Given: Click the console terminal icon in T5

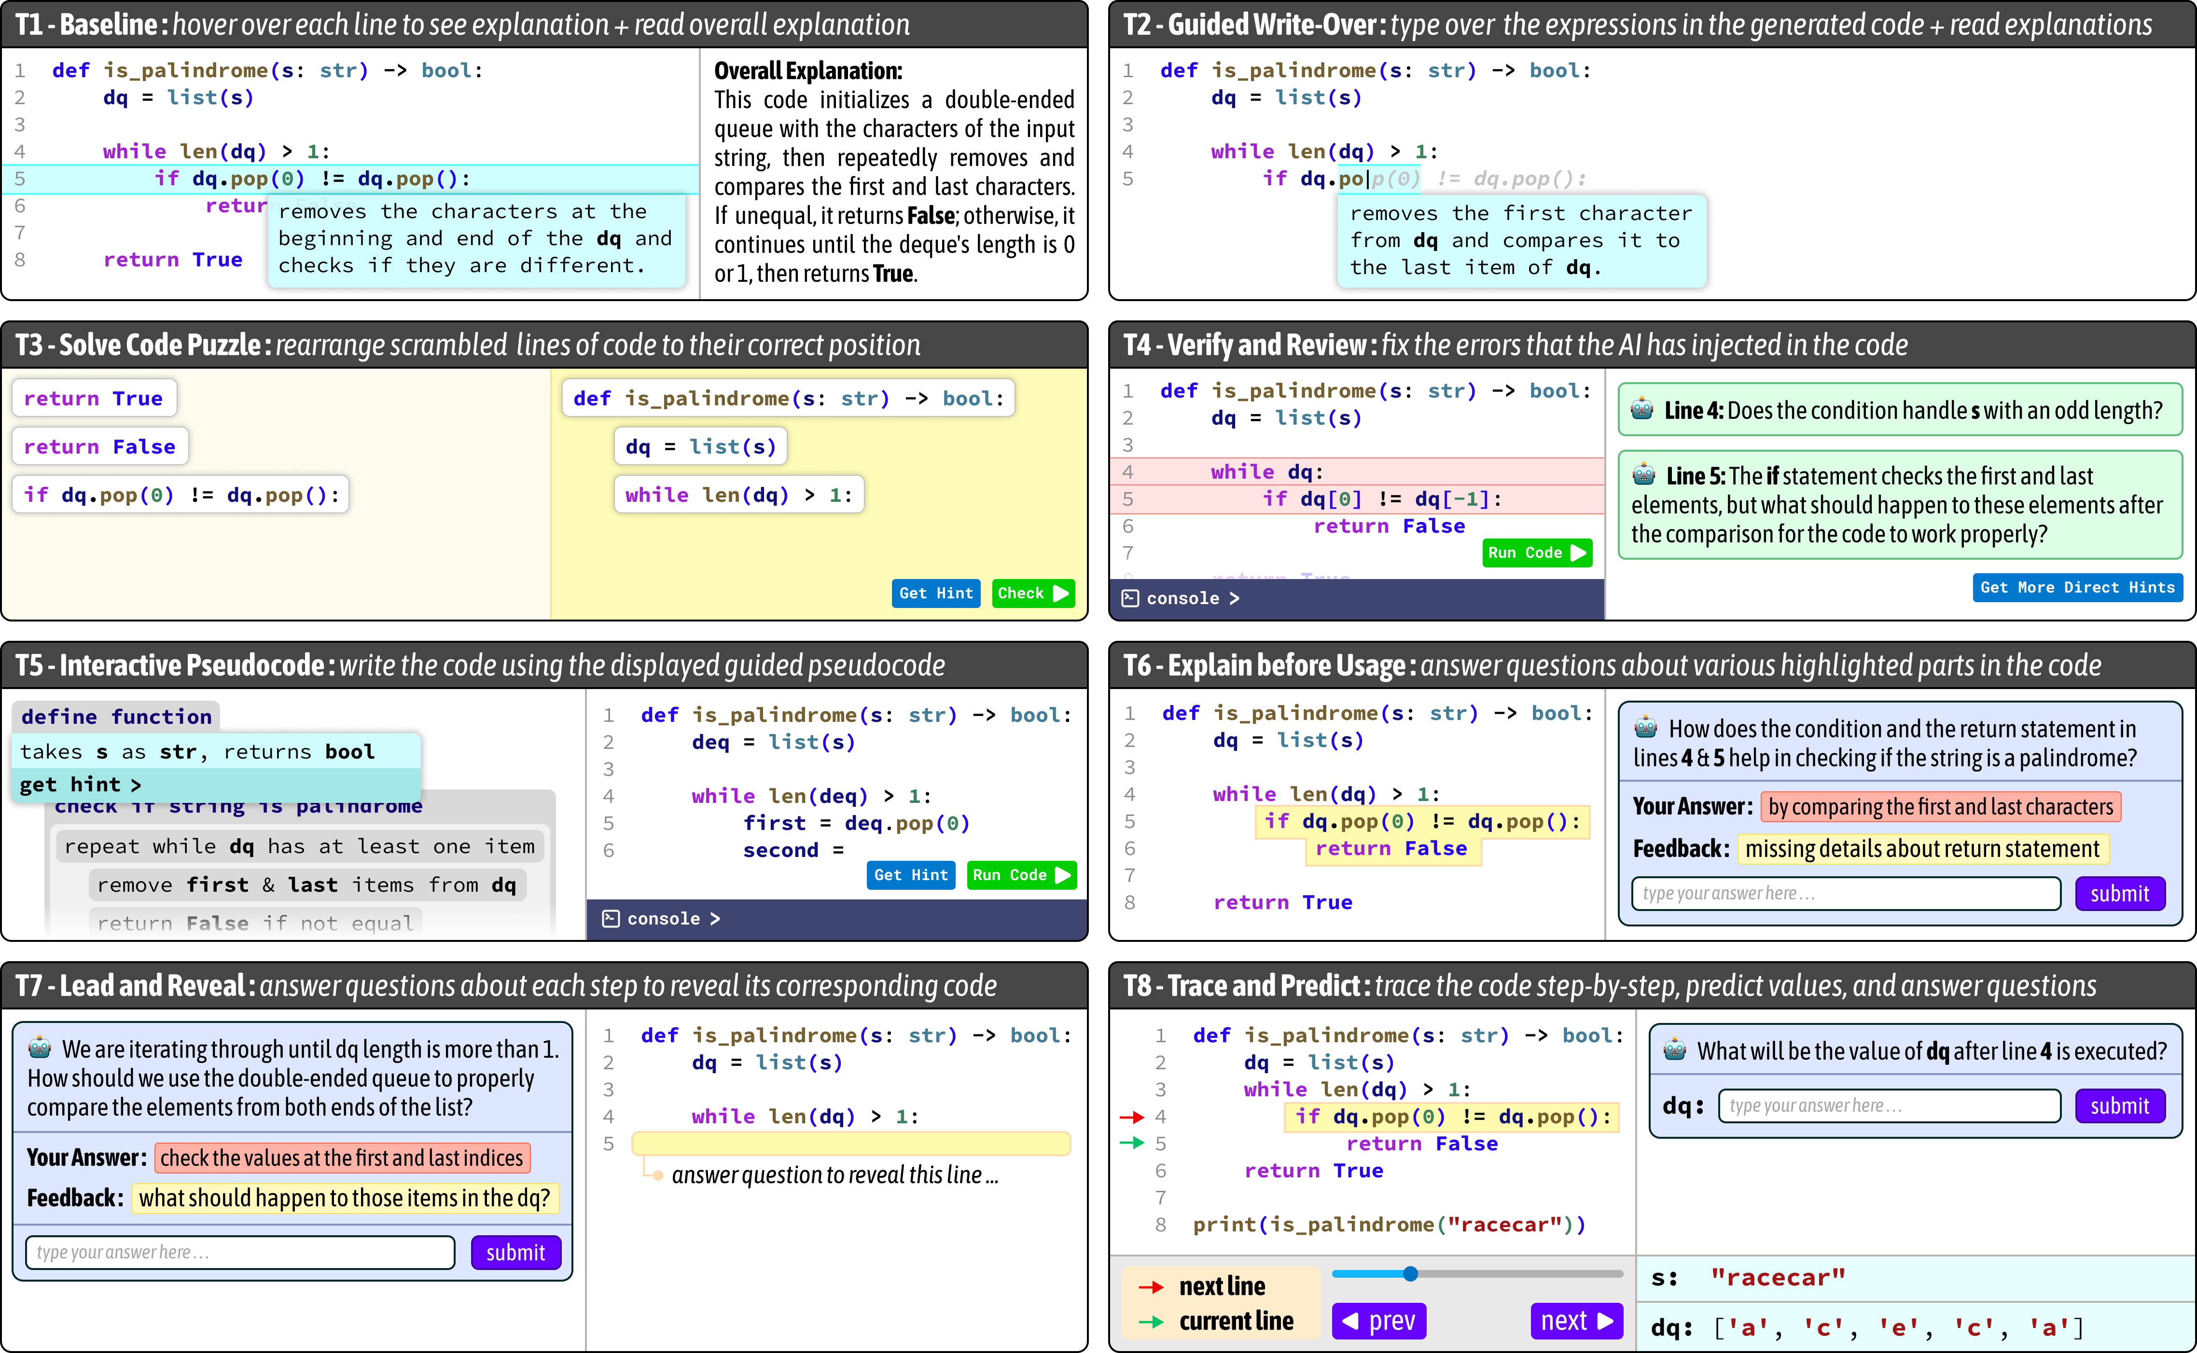Looking at the screenshot, I should tap(611, 918).
